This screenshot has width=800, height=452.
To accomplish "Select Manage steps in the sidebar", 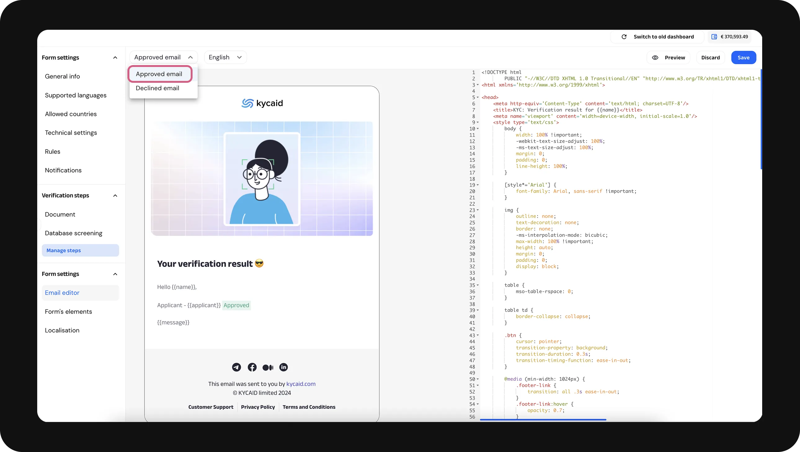I will click(63, 250).
